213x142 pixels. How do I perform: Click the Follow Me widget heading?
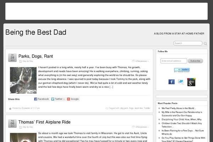coord(163,51)
